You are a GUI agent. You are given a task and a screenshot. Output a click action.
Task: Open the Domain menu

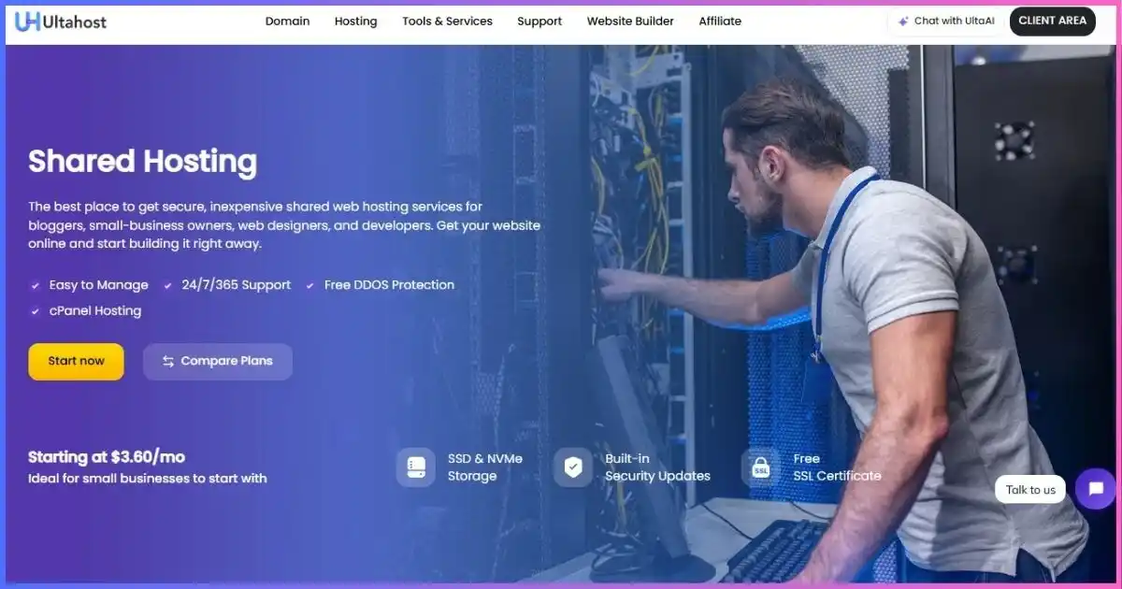pyautogui.click(x=287, y=21)
